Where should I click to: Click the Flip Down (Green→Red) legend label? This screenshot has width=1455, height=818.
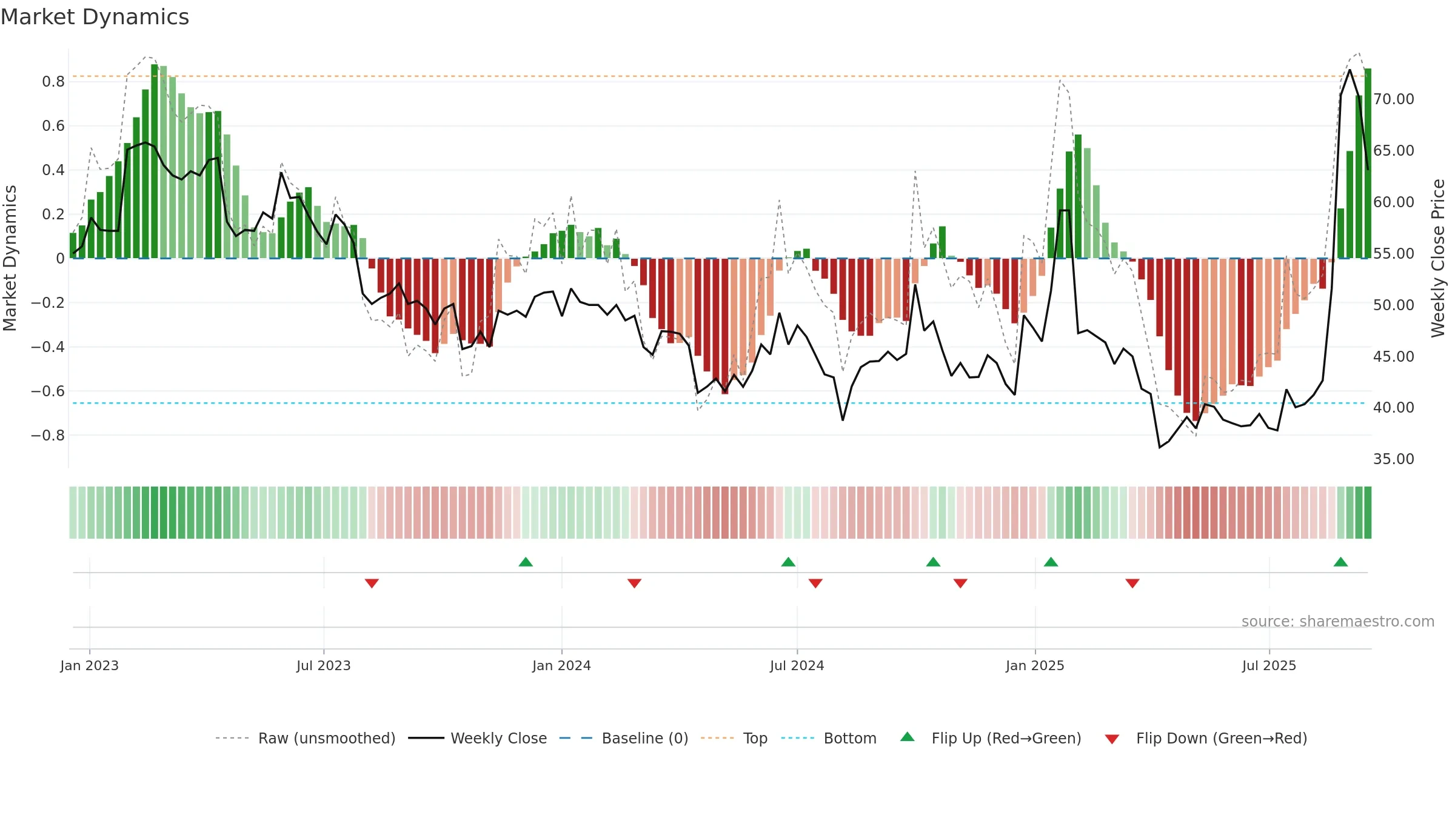(1222, 738)
